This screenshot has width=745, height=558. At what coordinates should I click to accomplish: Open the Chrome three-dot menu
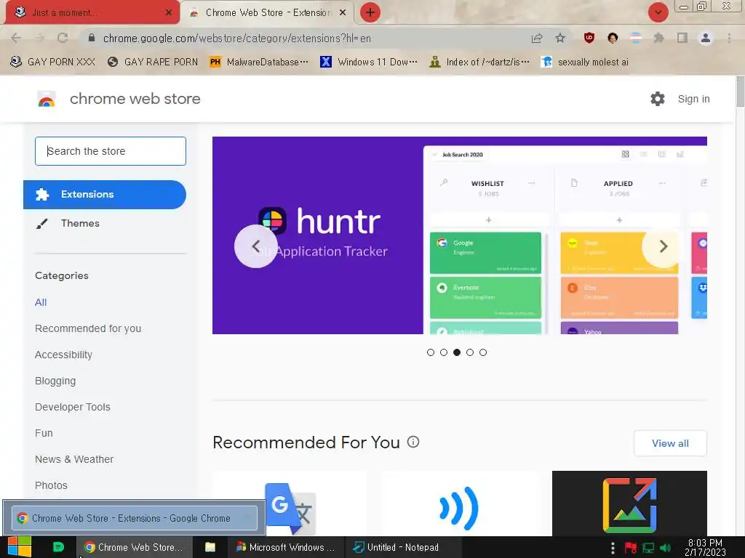[x=729, y=38]
